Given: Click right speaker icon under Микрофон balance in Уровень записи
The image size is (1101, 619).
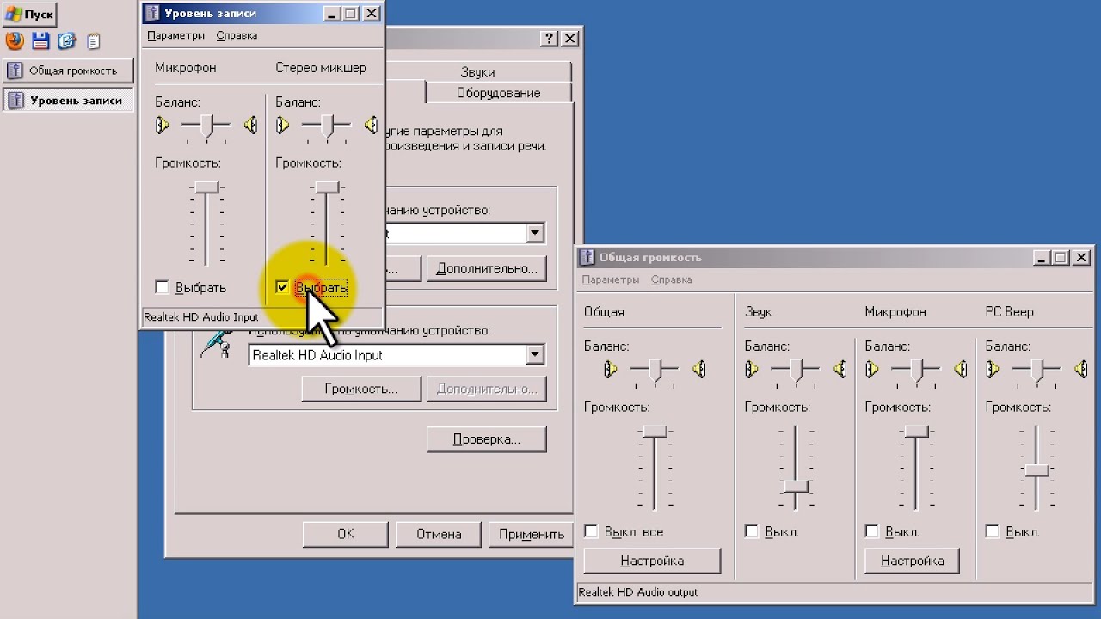Looking at the screenshot, I should [x=250, y=126].
